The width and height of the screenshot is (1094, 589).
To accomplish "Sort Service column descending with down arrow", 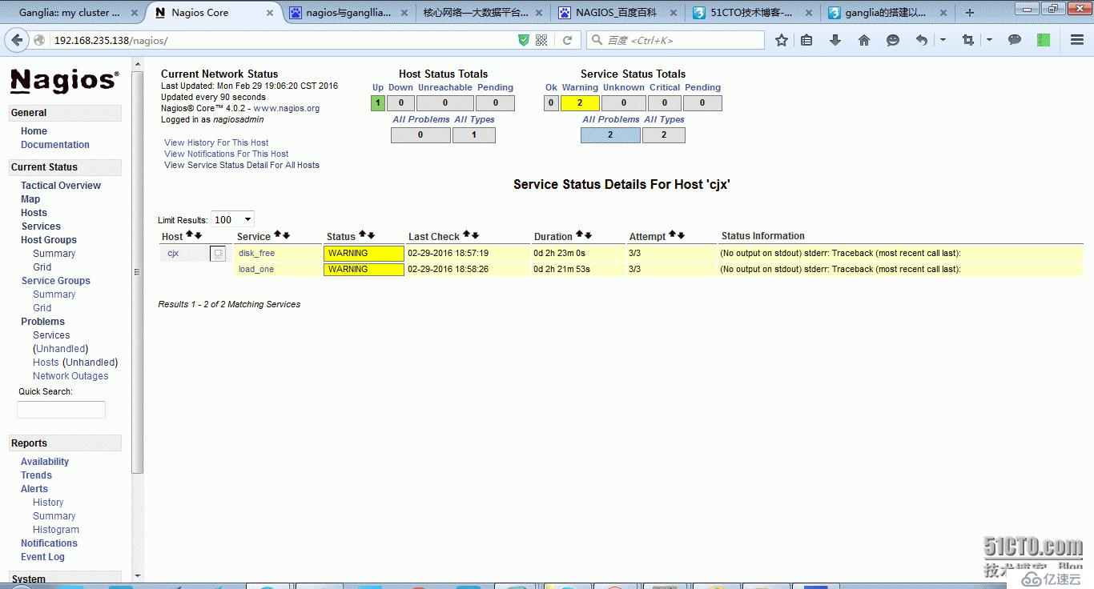I will pyautogui.click(x=286, y=235).
